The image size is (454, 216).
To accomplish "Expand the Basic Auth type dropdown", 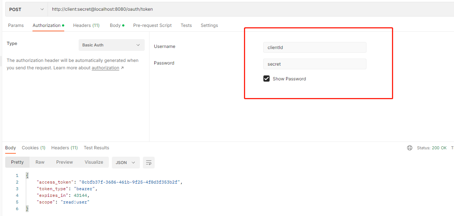I will coord(111,45).
